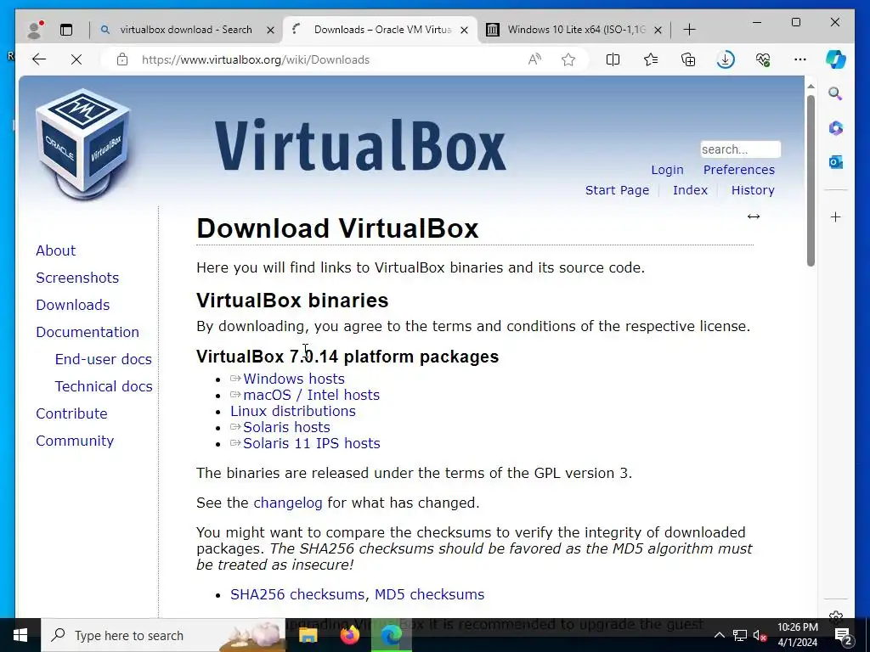Open the muted volume tray icon
Viewport: 870px width, 652px height.
tap(760, 635)
